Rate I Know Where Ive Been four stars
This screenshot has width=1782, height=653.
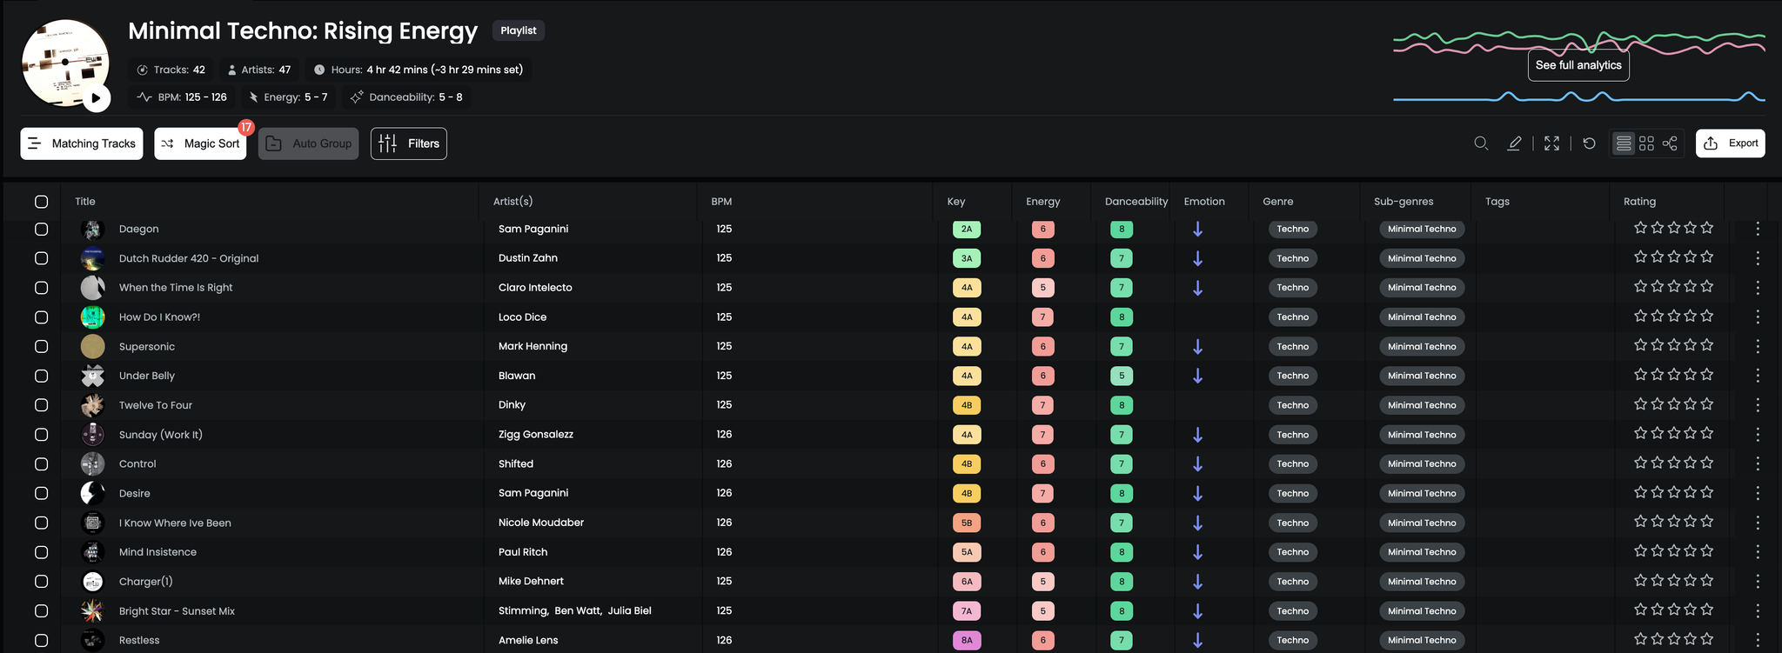pos(1691,522)
